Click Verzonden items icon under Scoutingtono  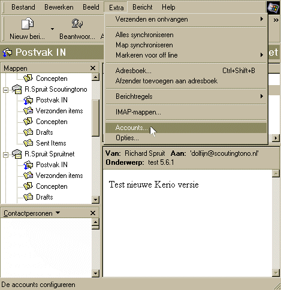point(28,111)
